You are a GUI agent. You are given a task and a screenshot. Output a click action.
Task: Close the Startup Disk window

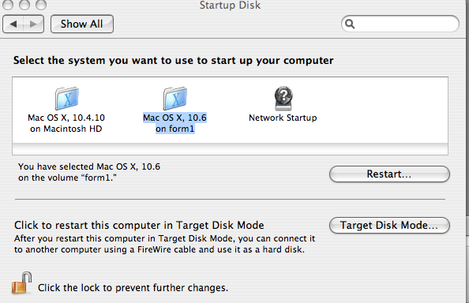pyautogui.click(x=7, y=5)
